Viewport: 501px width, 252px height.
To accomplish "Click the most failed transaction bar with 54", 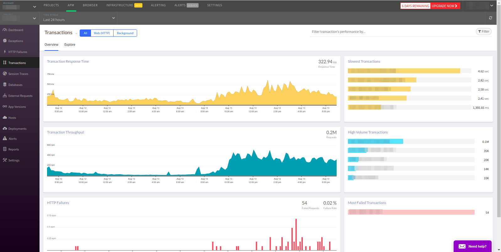I will click(x=411, y=212).
